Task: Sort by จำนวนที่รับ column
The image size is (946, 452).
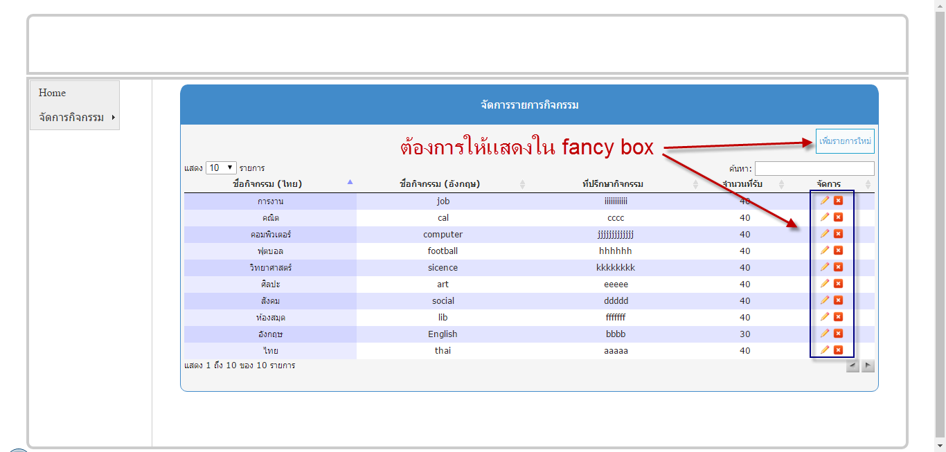Action: (x=744, y=184)
